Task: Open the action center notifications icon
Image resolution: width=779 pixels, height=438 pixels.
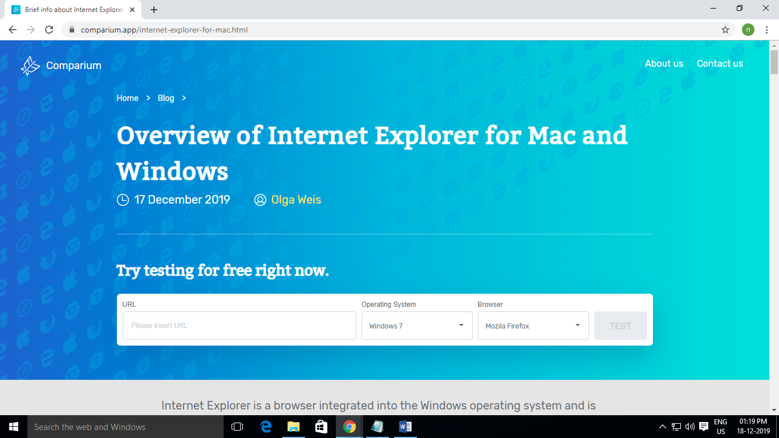Action: point(704,427)
